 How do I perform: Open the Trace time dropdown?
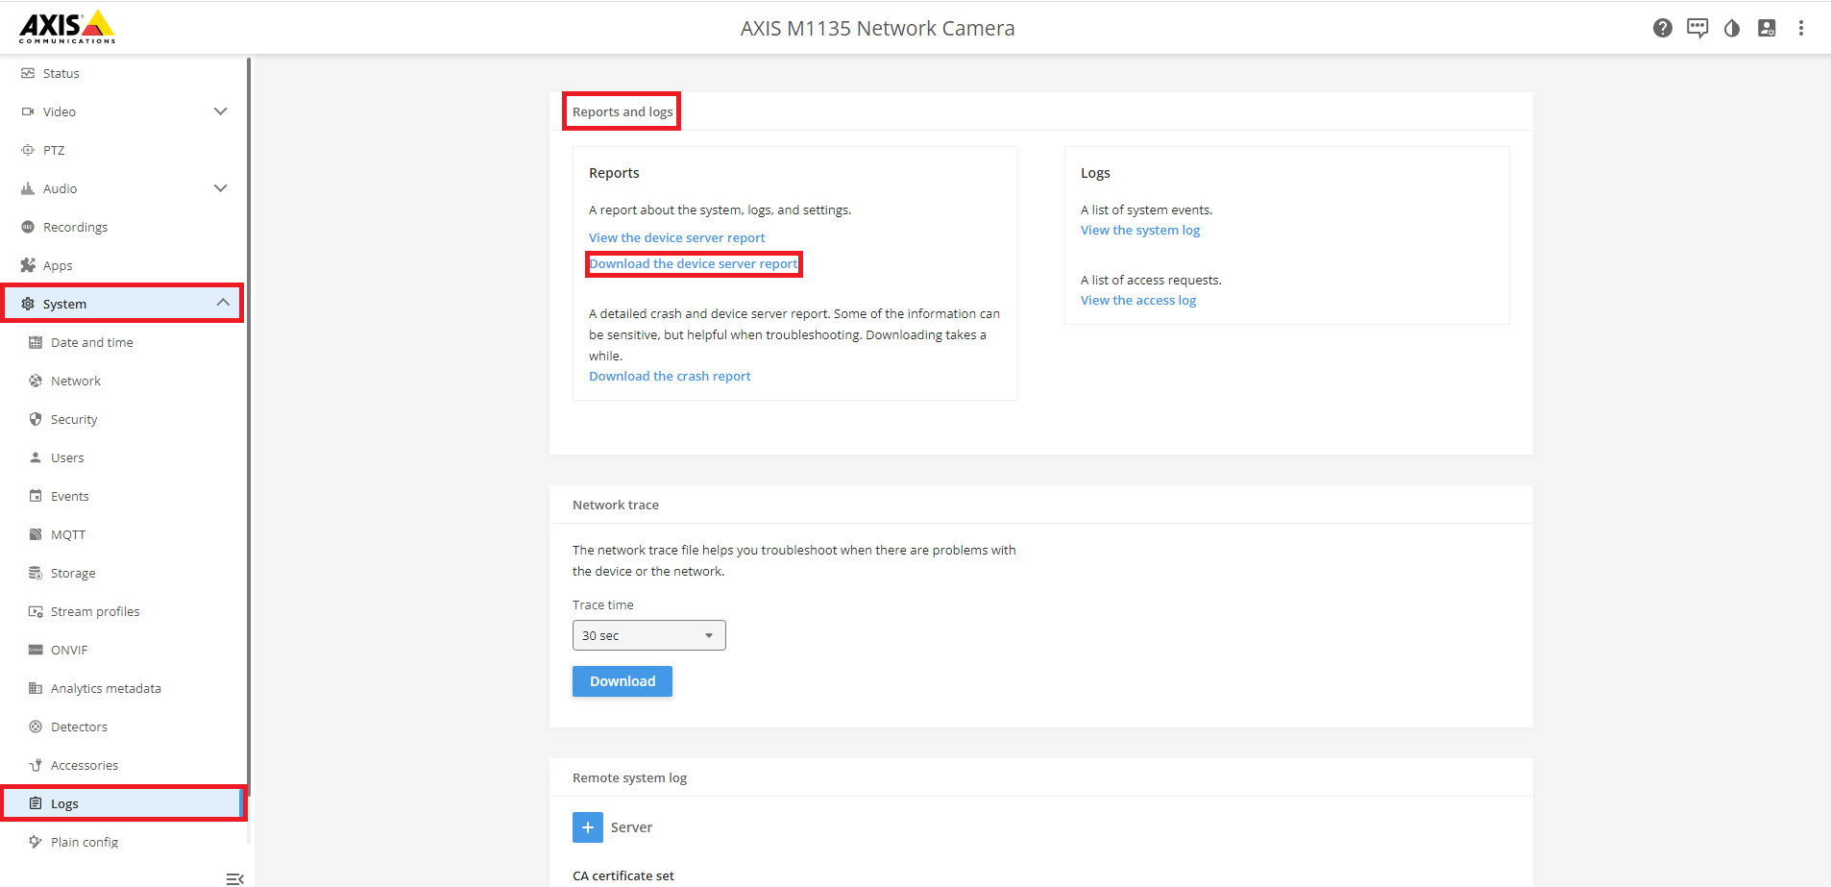(648, 635)
